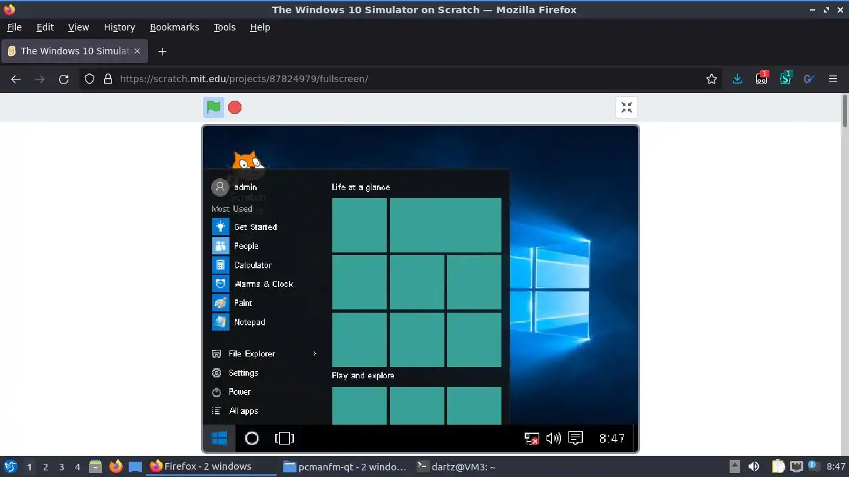The height and width of the screenshot is (477, 849).
Task: Click the page vertical scrollbar
Action: [x=845, y=110]
